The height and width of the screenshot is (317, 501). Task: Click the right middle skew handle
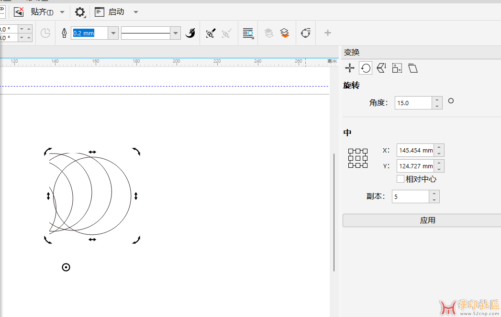136,196
